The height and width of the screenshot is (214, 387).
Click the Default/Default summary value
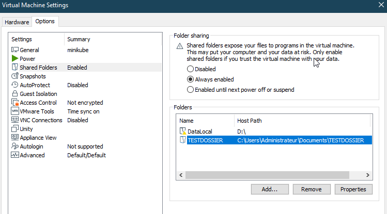tap(86, 155)
